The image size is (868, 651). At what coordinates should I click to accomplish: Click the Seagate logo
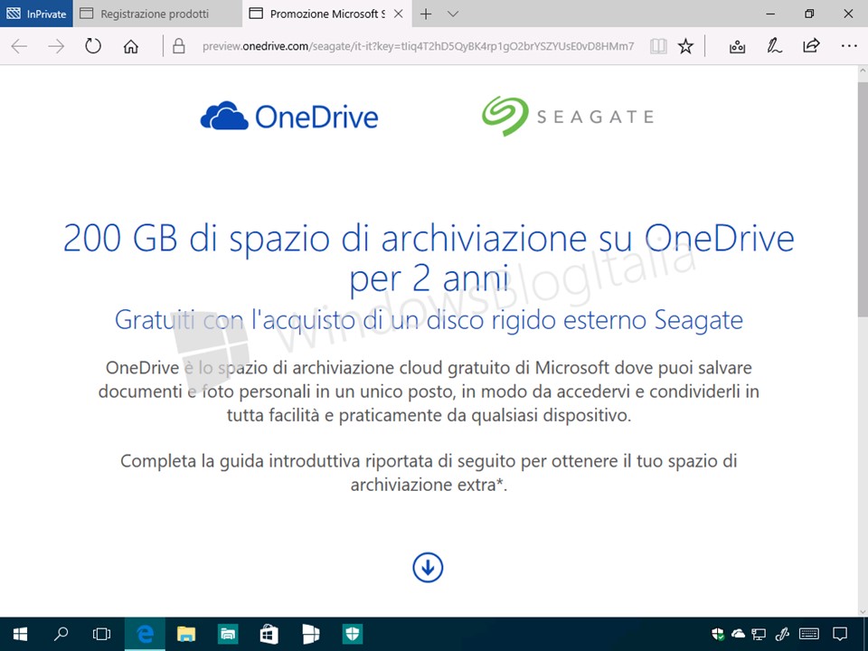(x=568, y=117)
